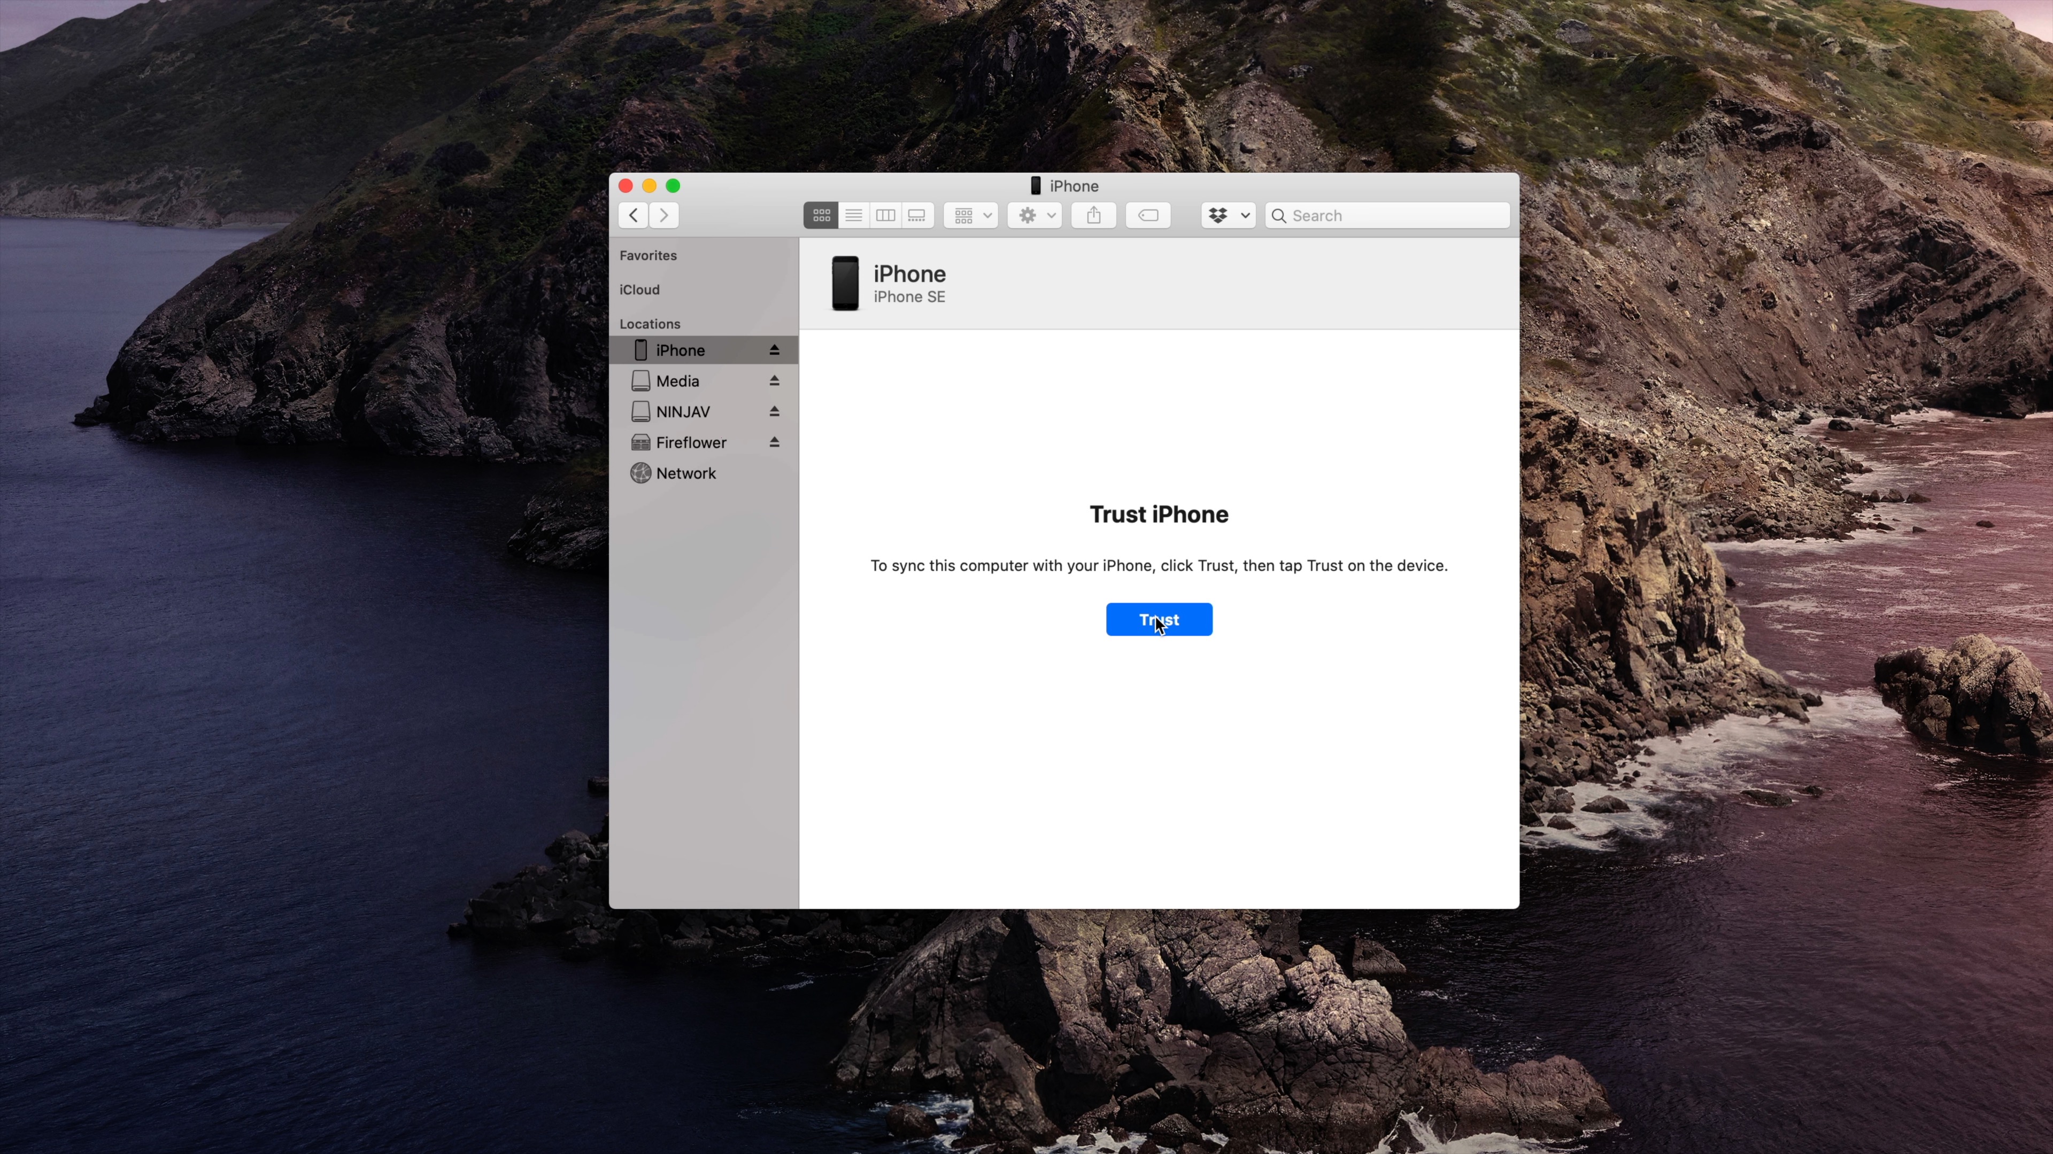Viewport: 2053px width, 1154px height.
Task: Go back with the back arrow
Action: (x=634, y=215)
